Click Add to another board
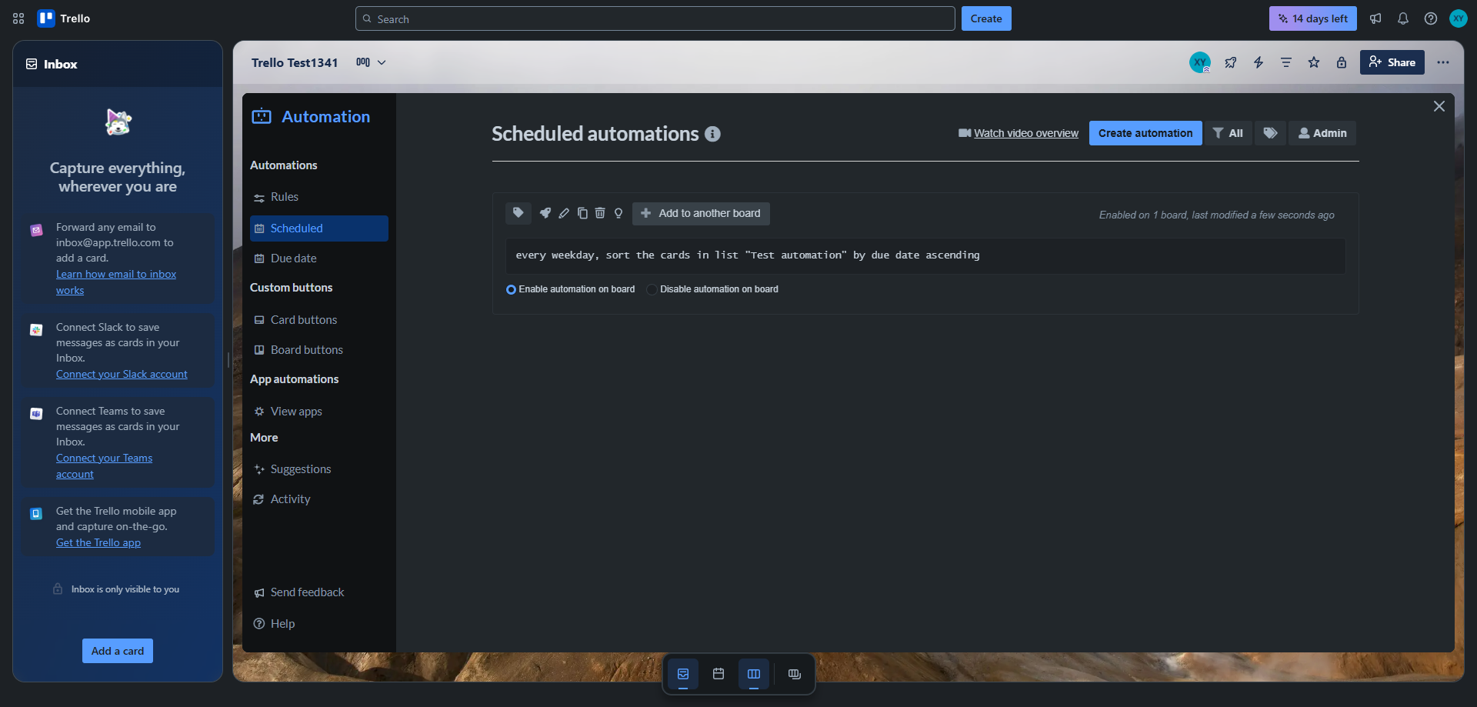The image size is (1477, 707). [x=701, y=213]
